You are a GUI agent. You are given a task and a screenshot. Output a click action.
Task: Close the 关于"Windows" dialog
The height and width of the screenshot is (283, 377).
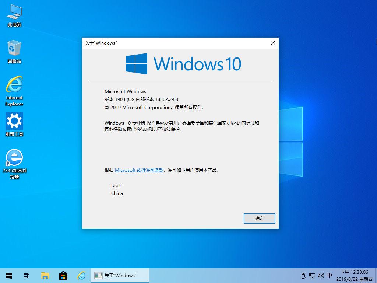point(273,43)
